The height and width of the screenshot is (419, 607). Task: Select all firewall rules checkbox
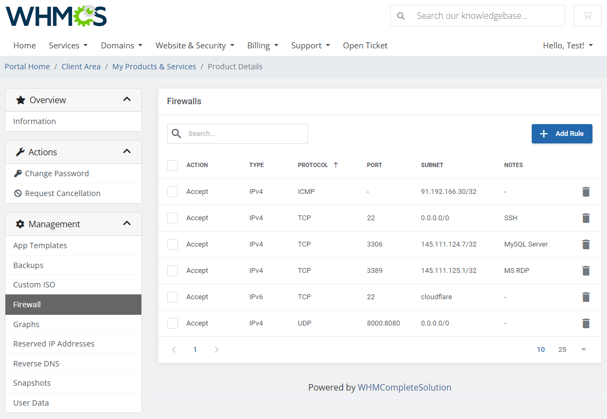pyautogui.click(x=173, y=165)
